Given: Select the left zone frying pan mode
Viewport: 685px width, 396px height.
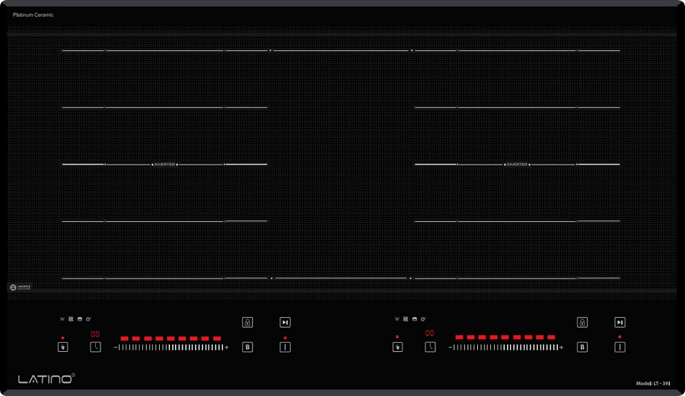Looking at the screenshot, I should 89,319.
